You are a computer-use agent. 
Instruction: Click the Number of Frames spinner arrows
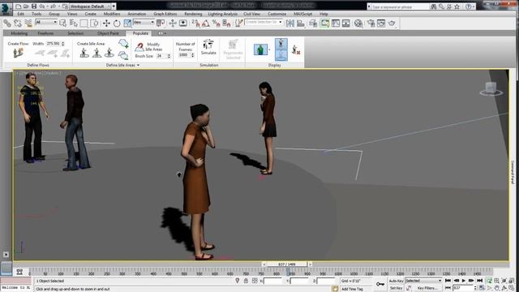pyautogui.click(x=193, y=55)
